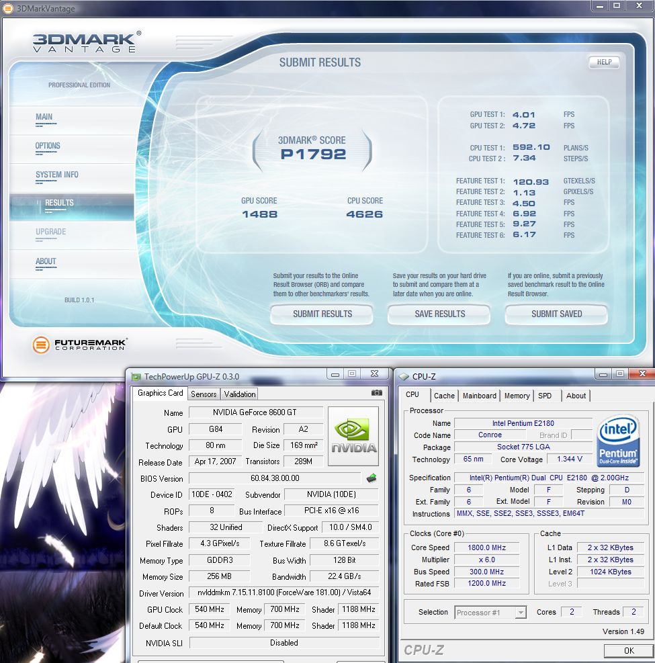Click the HELP button in 3DMark

click(x=604, y=62)
